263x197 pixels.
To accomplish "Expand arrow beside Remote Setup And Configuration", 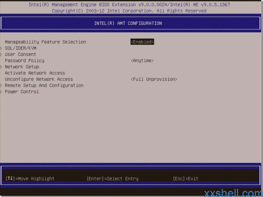I will (1, 86).
